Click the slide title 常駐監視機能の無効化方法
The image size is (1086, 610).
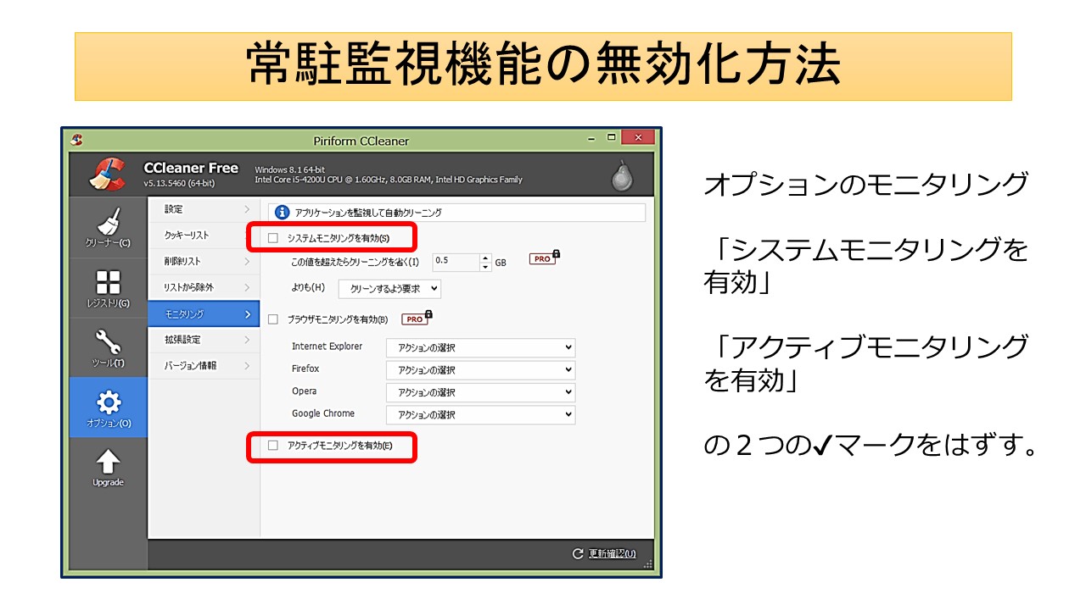[x=543, y=66]
